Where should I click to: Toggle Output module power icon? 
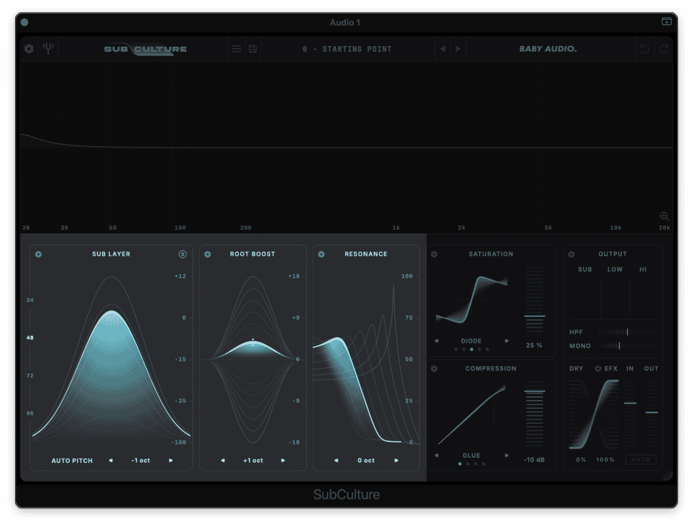(x=571, y=254)
